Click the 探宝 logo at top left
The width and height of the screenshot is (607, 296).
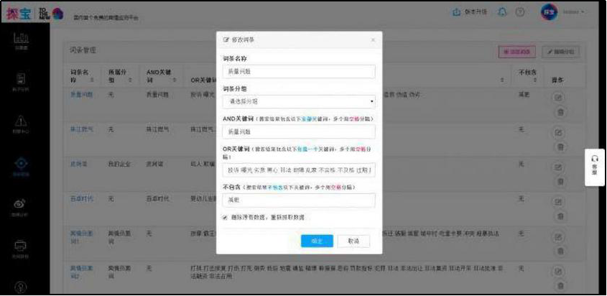point(19,14)
